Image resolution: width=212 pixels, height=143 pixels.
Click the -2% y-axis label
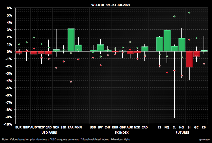tap(9, 66)
